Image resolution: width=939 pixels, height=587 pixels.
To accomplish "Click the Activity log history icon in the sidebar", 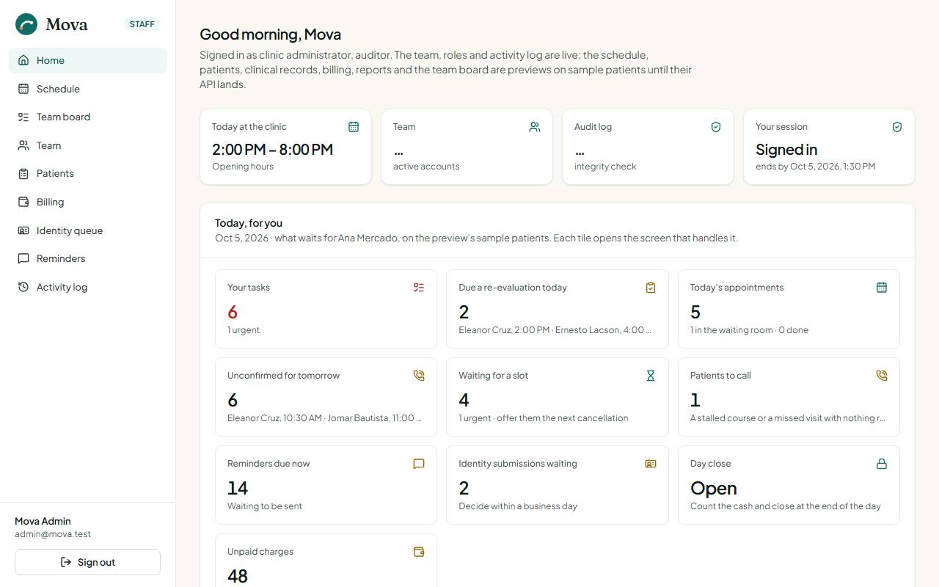I will tap(23, 287).
